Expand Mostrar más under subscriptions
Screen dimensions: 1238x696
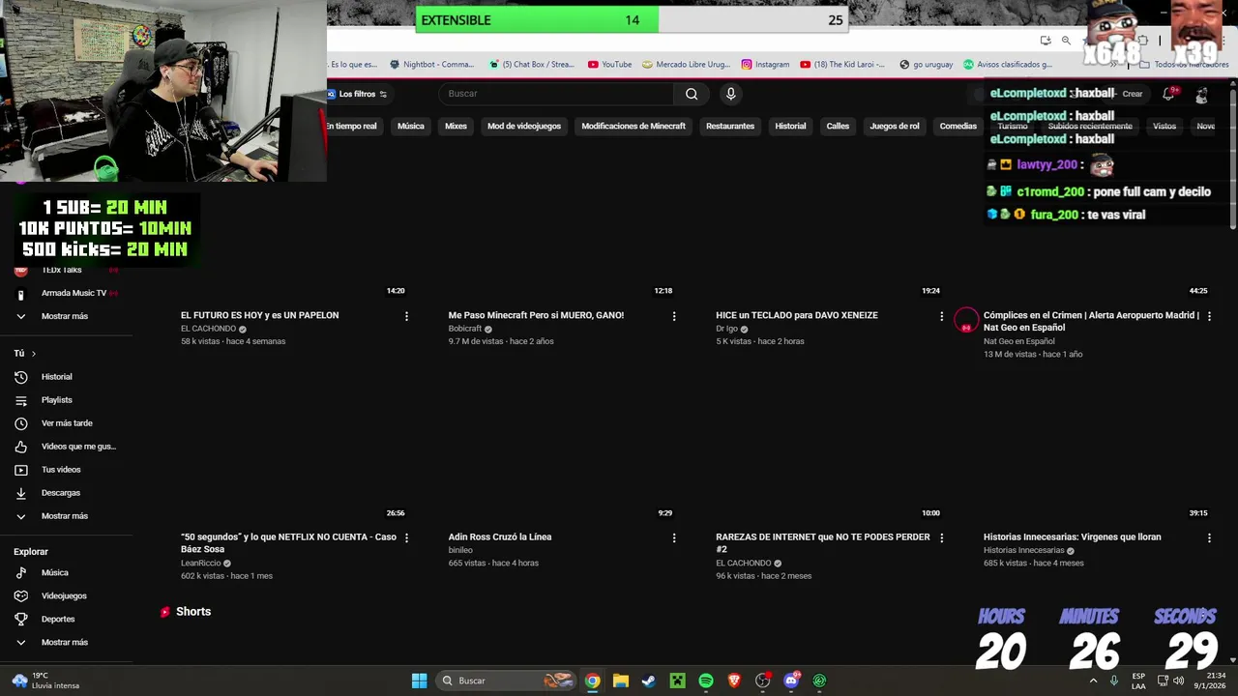click(x=66, y=316)
